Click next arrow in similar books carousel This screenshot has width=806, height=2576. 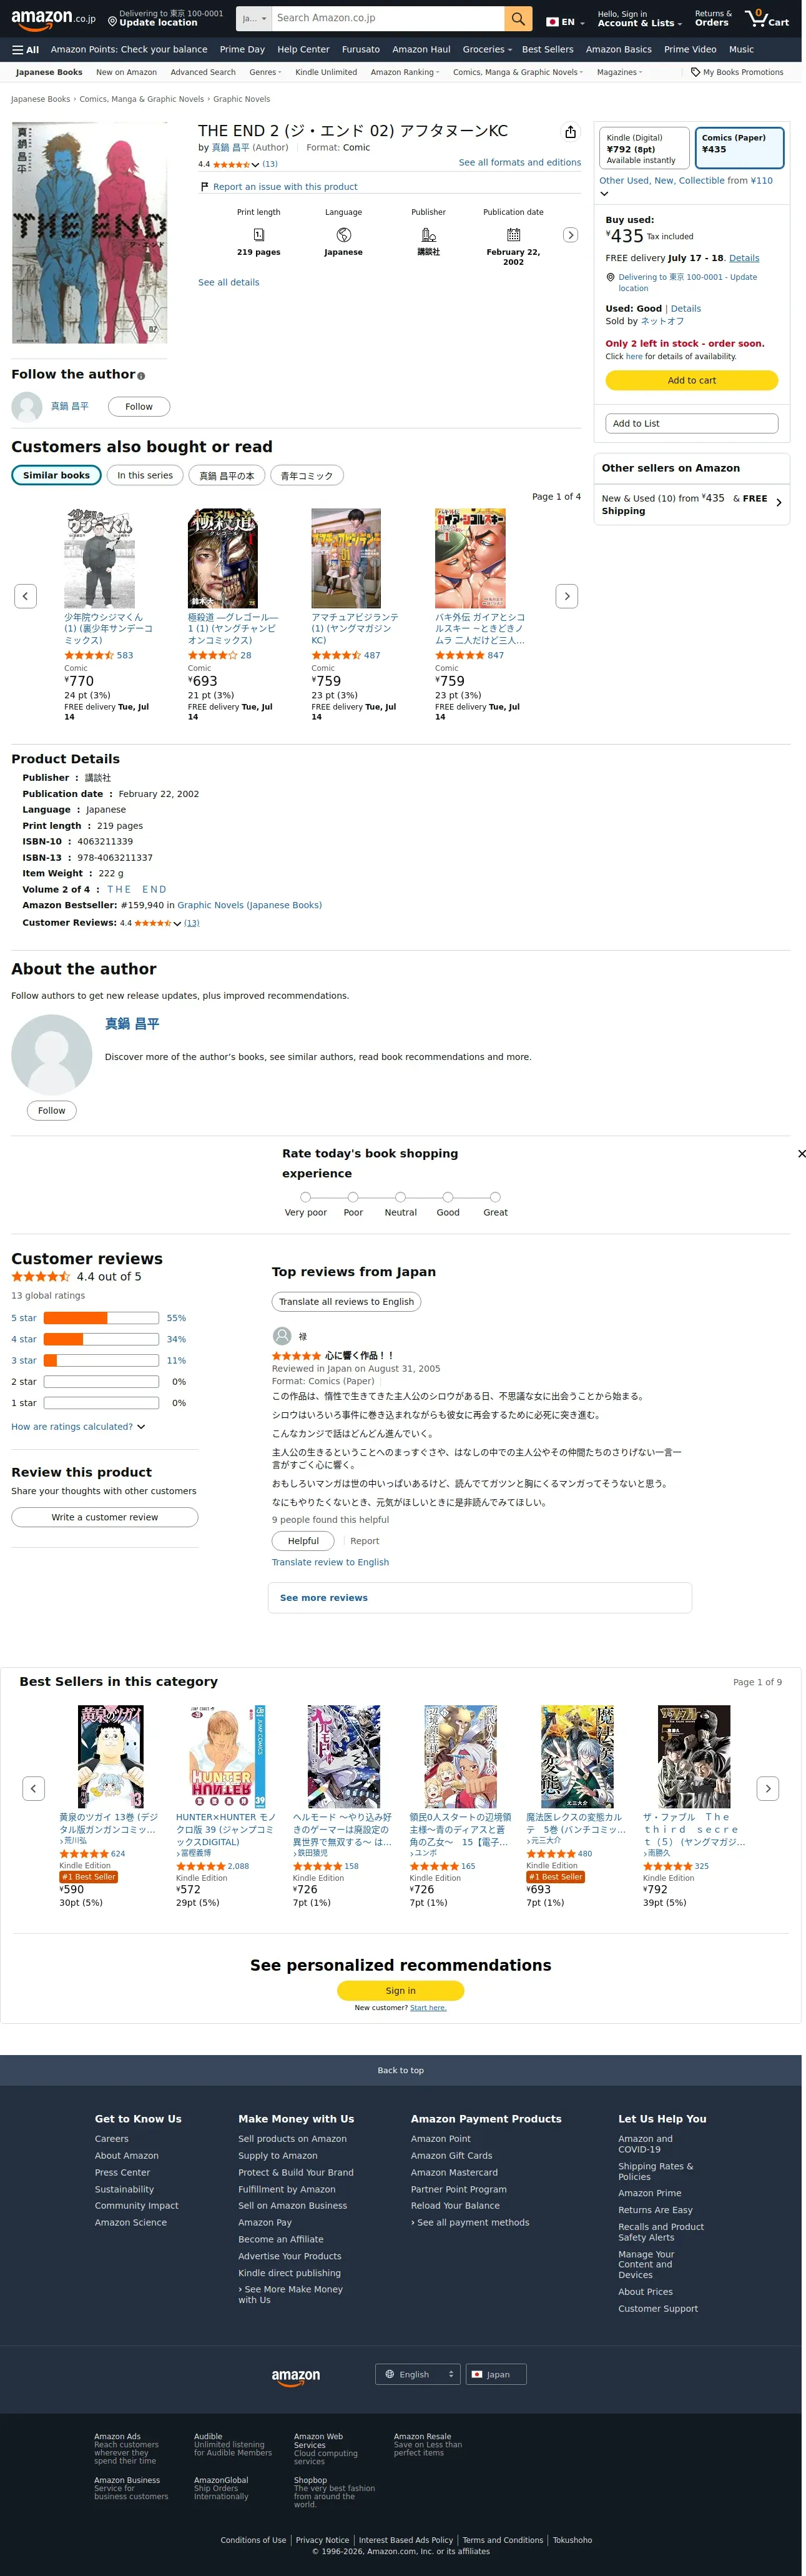[x=567, y=596]
